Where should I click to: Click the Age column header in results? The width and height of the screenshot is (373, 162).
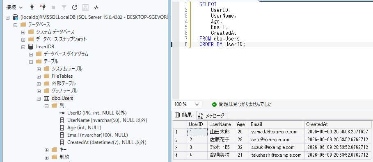(242, 124)
